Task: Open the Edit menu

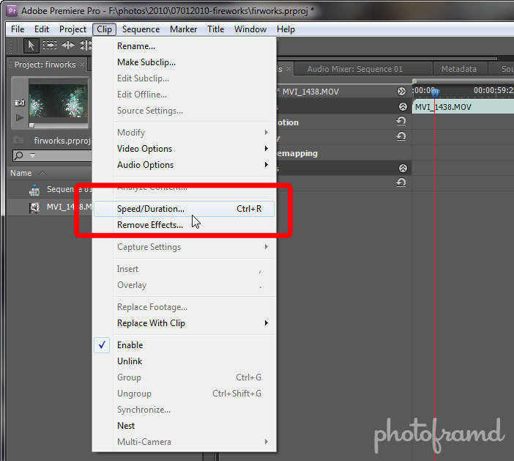Action: point(42,29)
